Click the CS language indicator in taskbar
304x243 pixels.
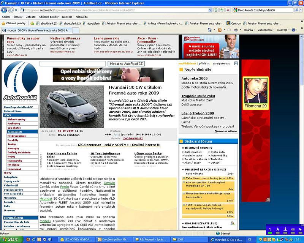(250, 240)
